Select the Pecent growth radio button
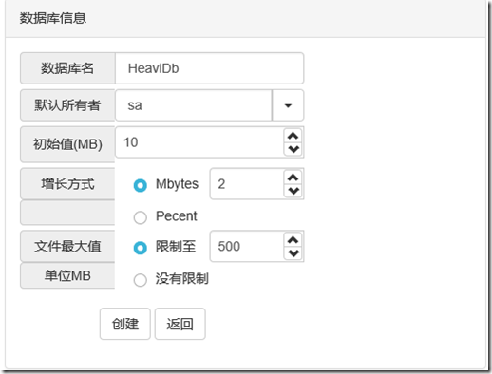This screenshot has height=374, width=492. tap(141, 217)
